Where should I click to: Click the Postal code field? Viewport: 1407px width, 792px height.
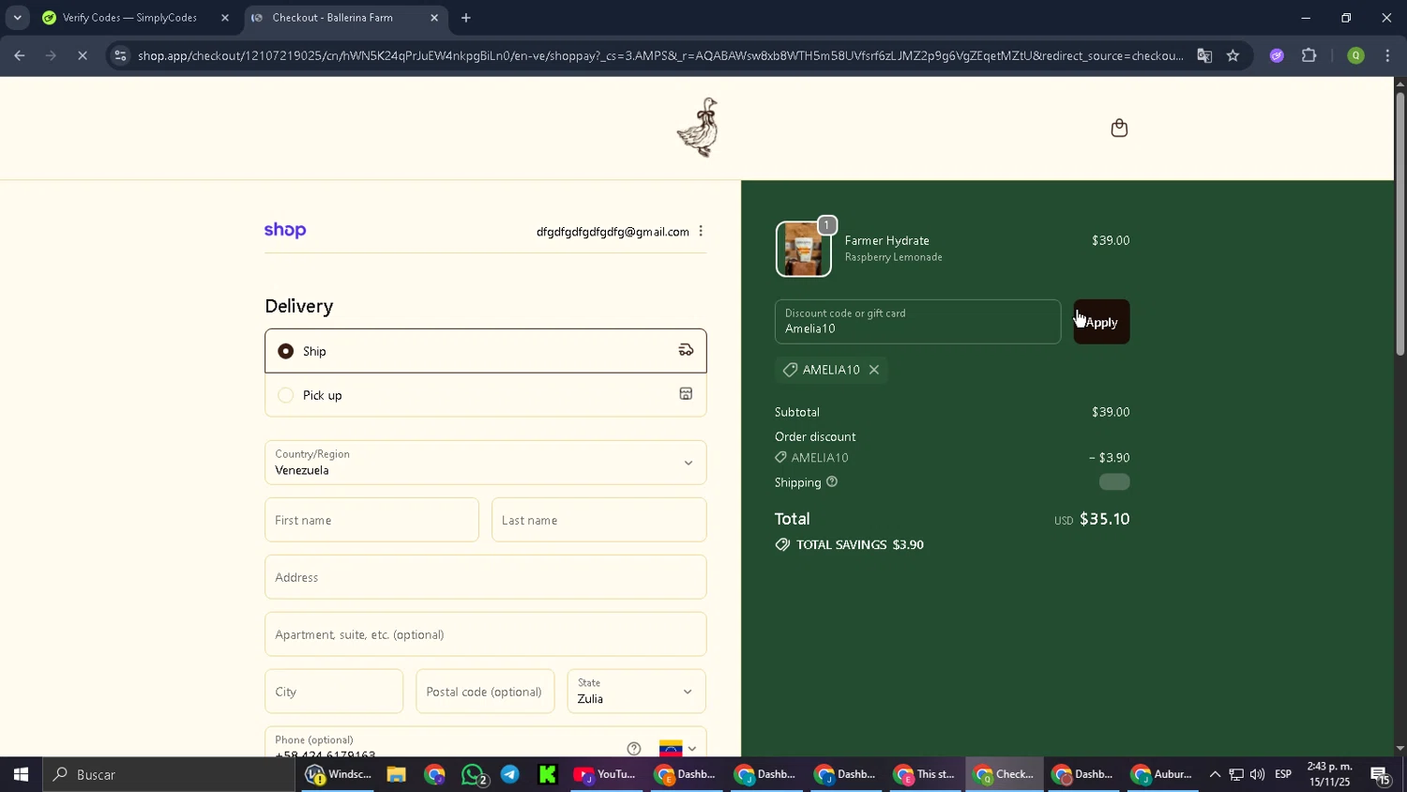(x=485, y=692)
